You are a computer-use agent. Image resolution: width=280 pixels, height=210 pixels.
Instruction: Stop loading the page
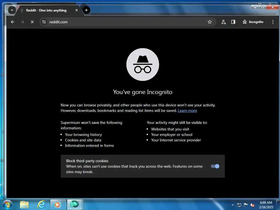(32, 22)
